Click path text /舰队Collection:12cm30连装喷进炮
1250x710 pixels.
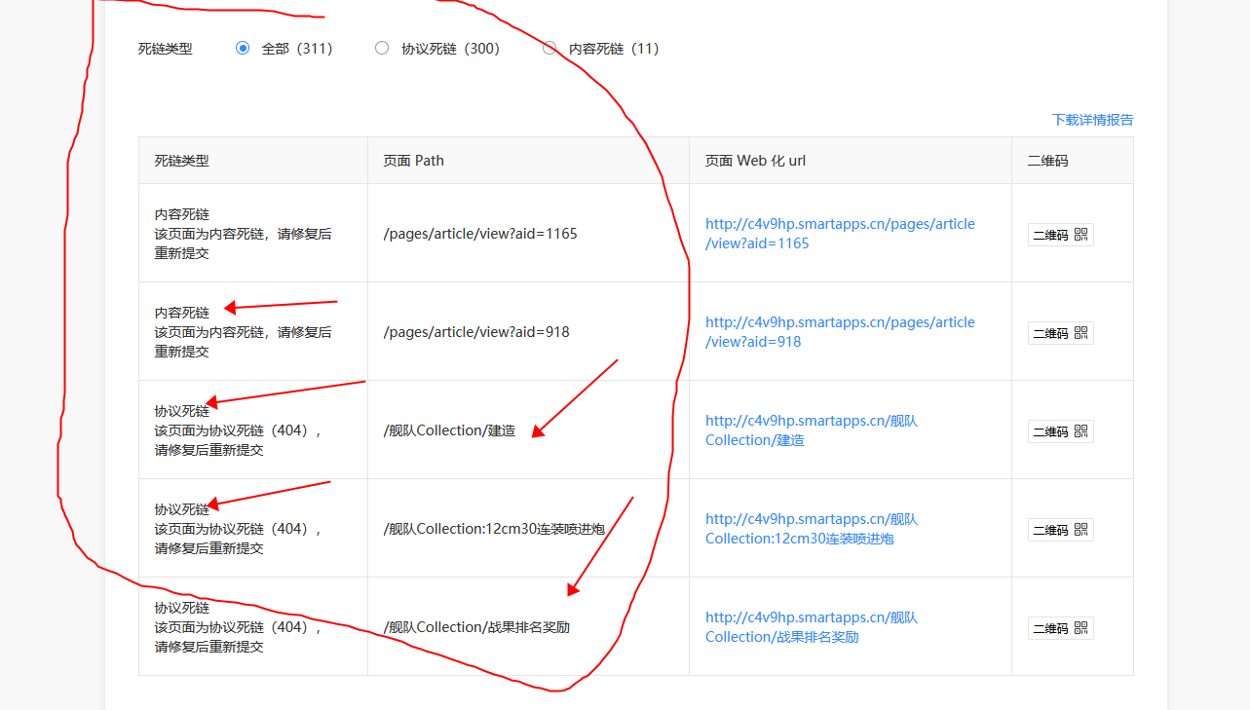click(494, 529)
